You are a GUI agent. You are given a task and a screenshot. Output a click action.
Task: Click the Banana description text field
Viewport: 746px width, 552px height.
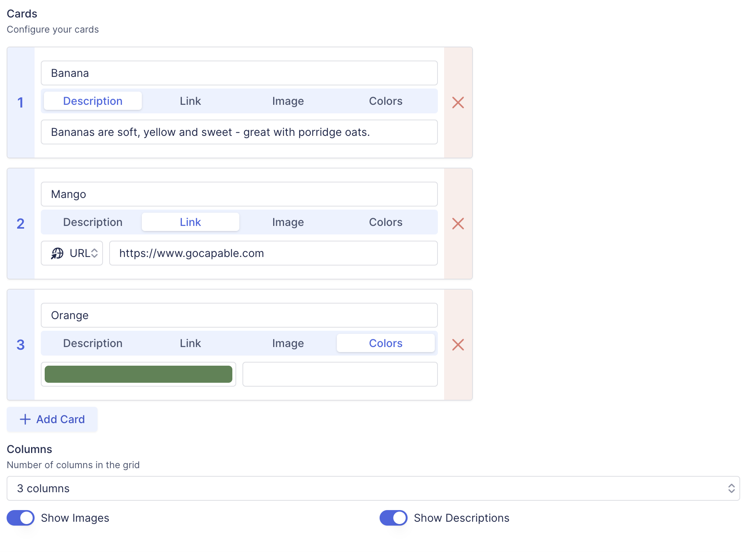(x=239, y=132)
